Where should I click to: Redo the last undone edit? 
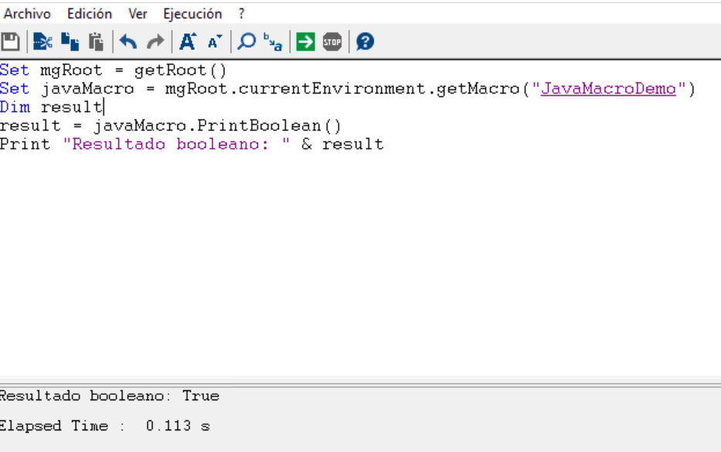click(x=155, y=42)
